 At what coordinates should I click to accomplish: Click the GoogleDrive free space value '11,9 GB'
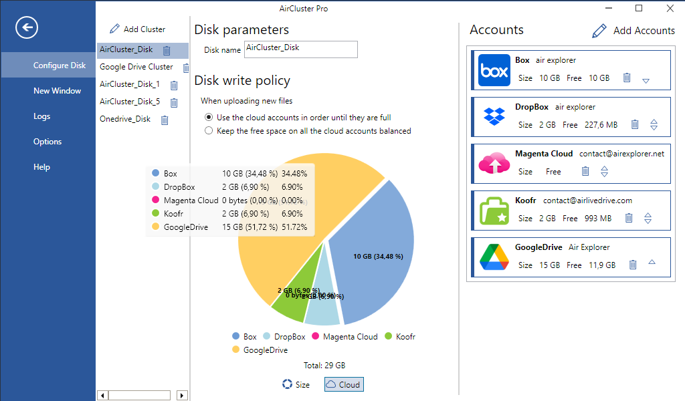[x=602, y=265]
